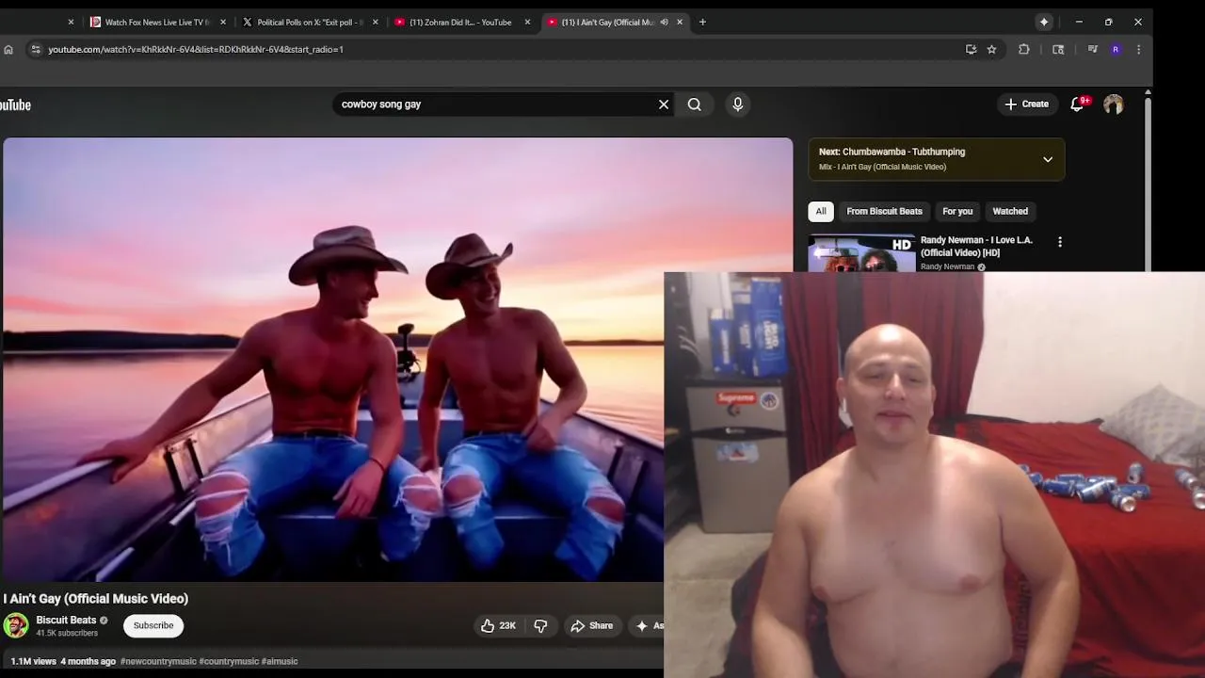Open the Chrome three-dot menu
Screen dimensions: 1205x678
click(1139, 49)
